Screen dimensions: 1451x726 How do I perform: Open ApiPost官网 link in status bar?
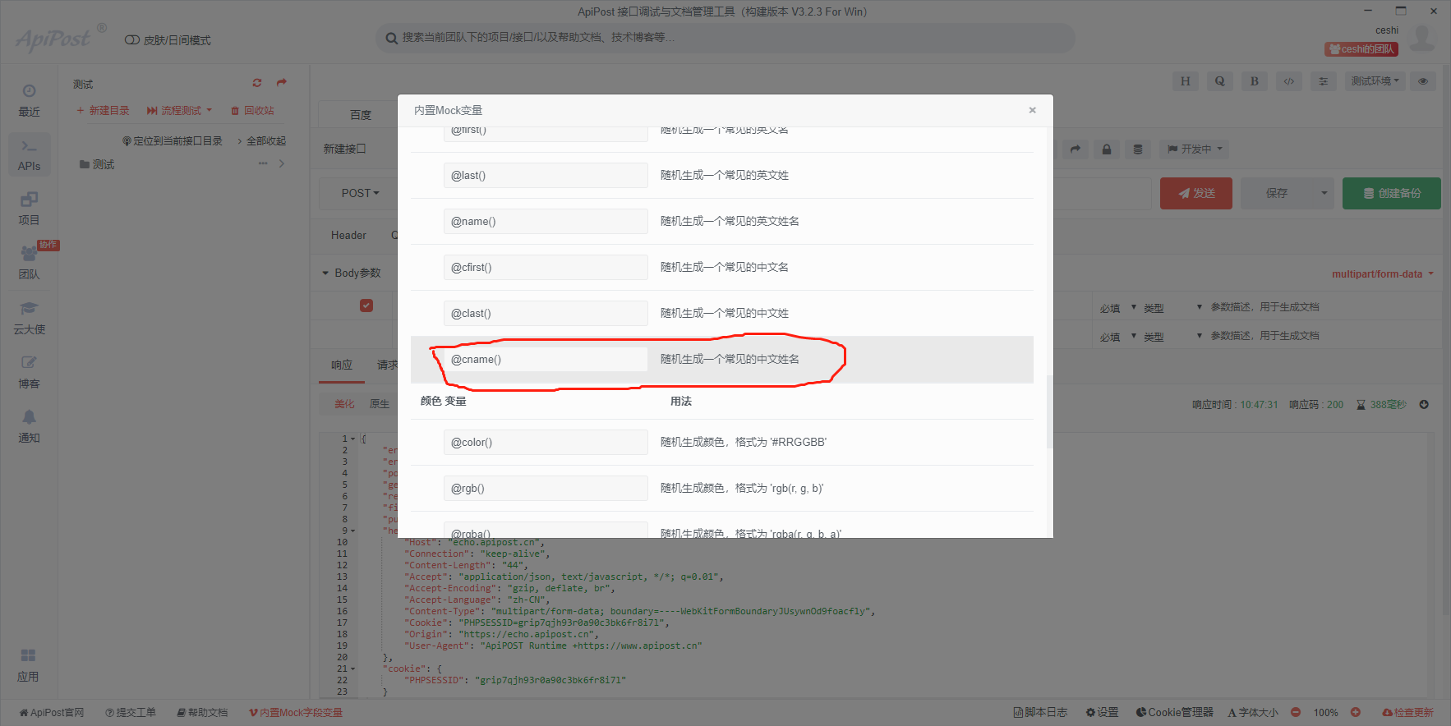(x=52, y=713)
